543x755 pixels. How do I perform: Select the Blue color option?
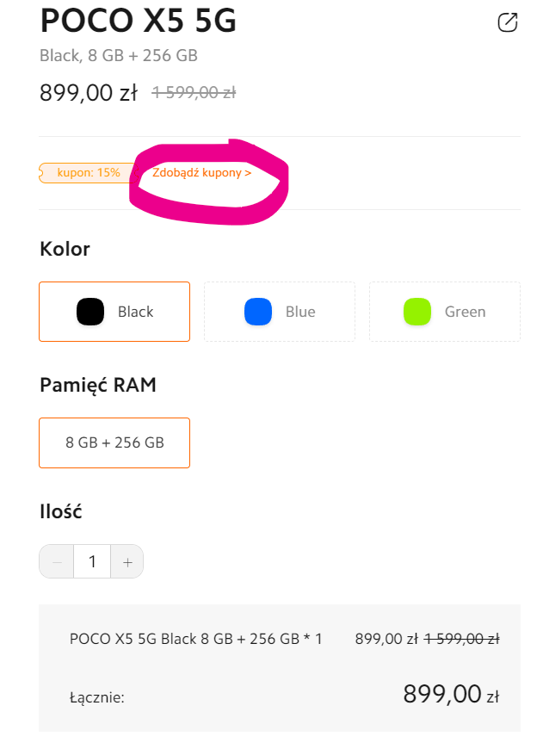click(280, 312)
